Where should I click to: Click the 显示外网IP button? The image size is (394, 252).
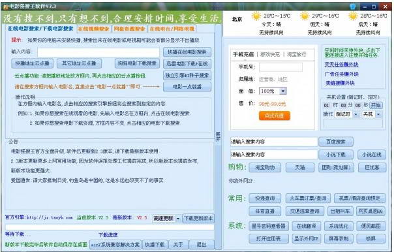pos(307,238)
